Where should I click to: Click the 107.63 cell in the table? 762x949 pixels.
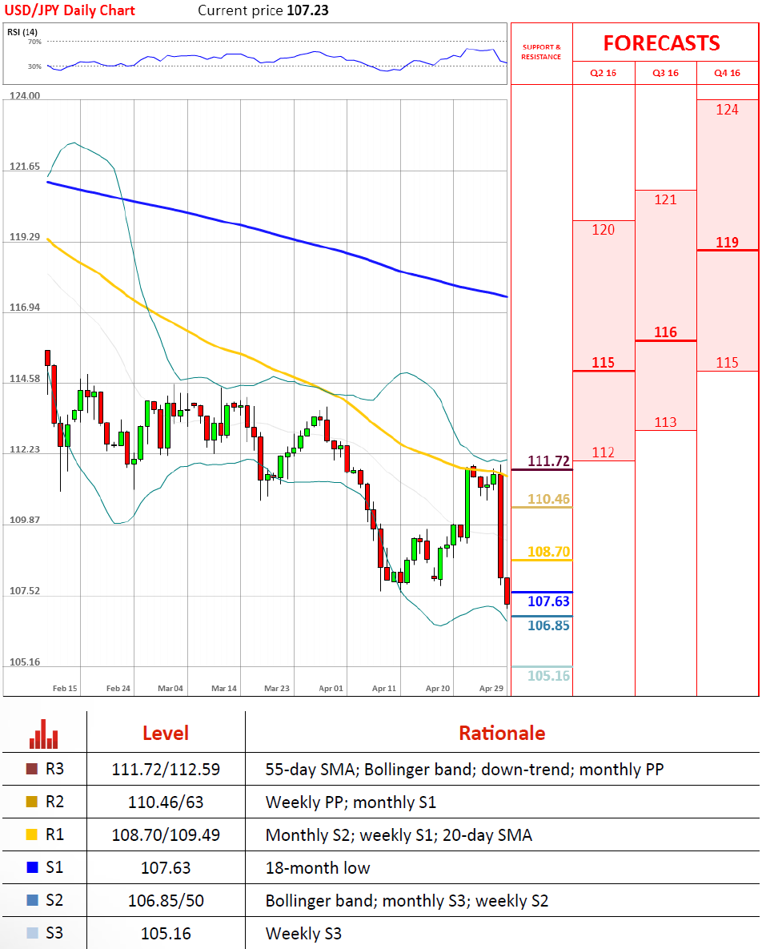point(166,867)
